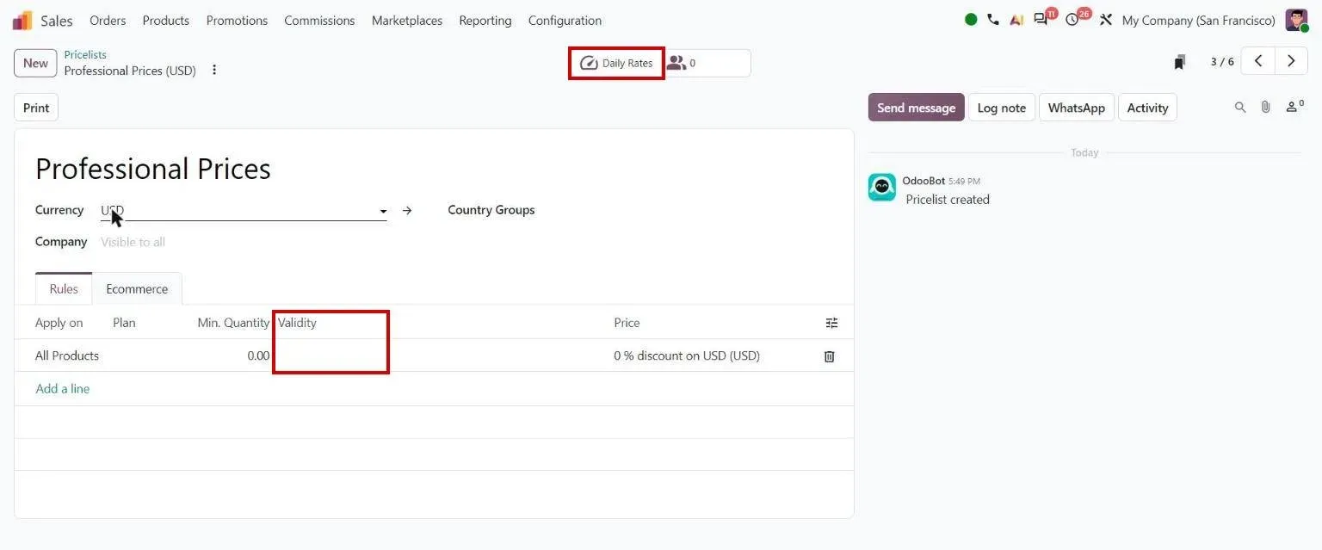Click the Activity button
Image resolution: width=1322 pixels, height=550 pixels.
[1147, 108]
